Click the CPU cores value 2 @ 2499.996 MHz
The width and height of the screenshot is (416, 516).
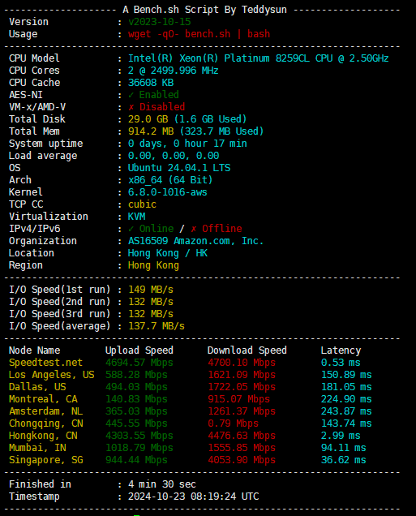point(174,71)
